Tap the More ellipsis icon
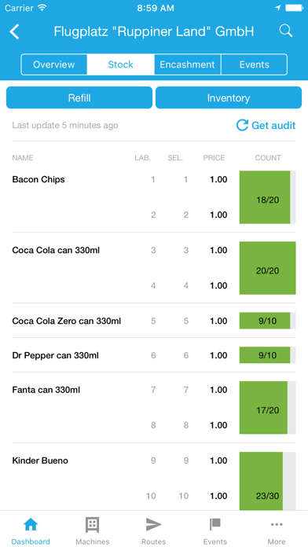The image size is (308, 547). pos(277,524)
